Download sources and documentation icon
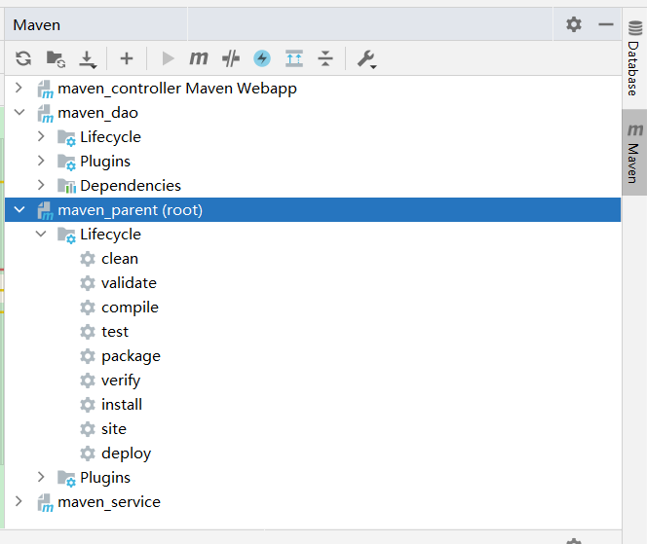The height and width of the screenshot is (544, 647). click(88, 59)
